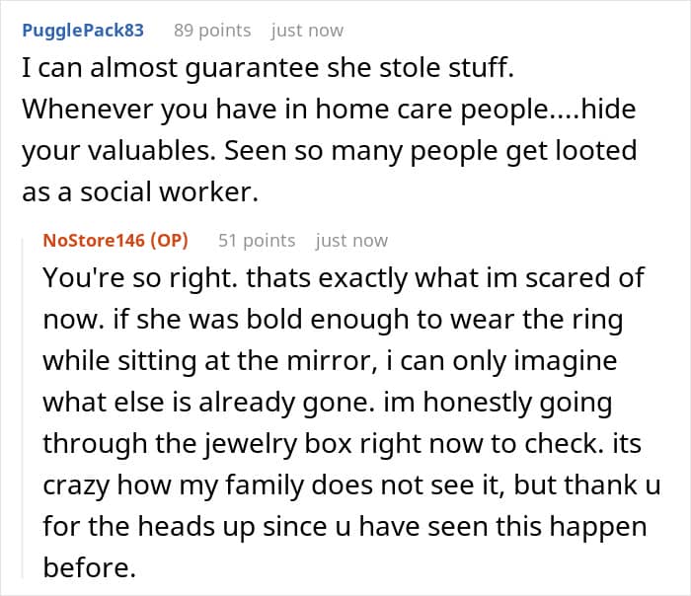The image size is (691, 596).
Task: Open PugglePack83's user profile
Action: [83, 30]
